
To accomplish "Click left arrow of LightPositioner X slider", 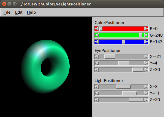I will point(97,87).
